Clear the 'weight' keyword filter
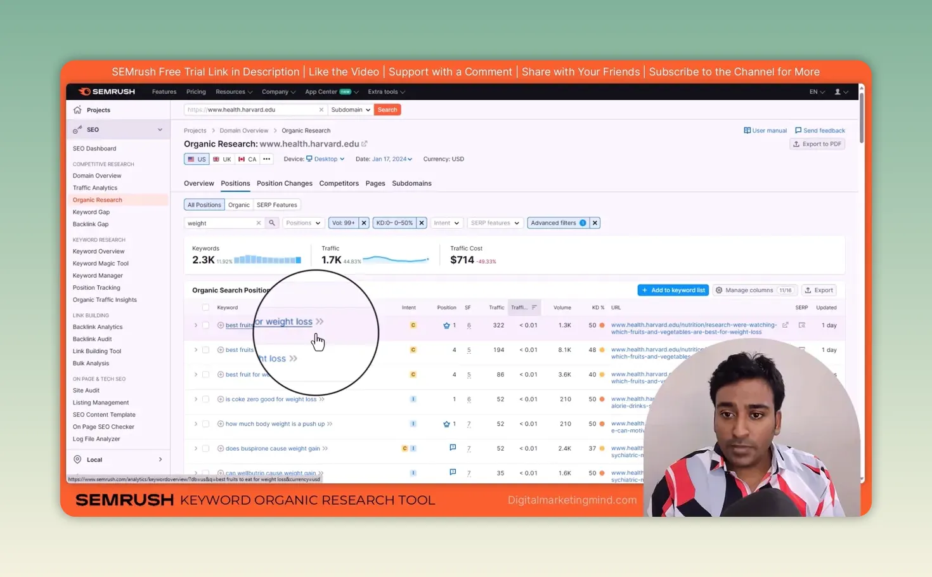Image resolution: width=932 pixels, height=577 pixels. tap(258, 223)
